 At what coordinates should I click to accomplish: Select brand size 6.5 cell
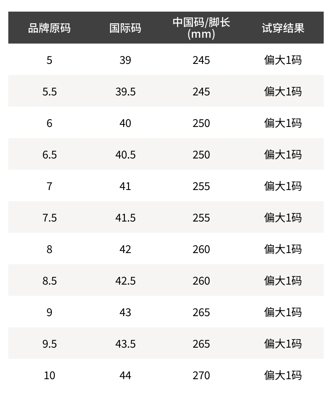click(49, 155)
